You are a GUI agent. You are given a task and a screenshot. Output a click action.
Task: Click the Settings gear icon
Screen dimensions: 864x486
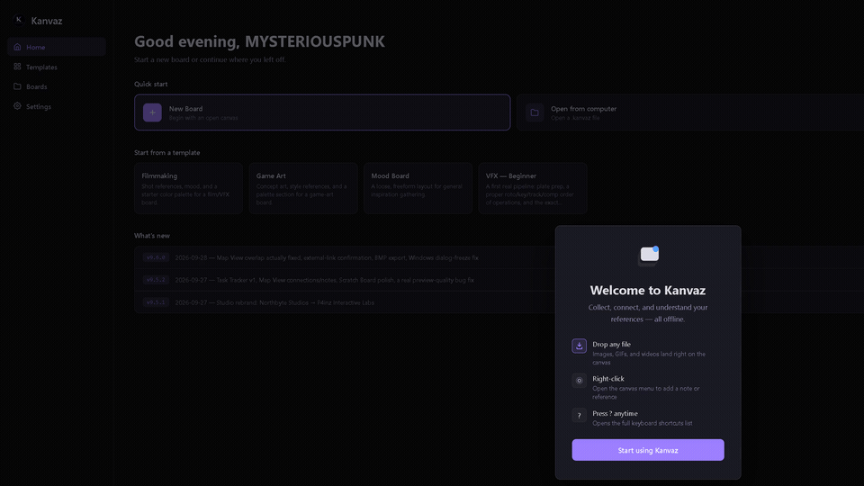[x=17, y=106]
